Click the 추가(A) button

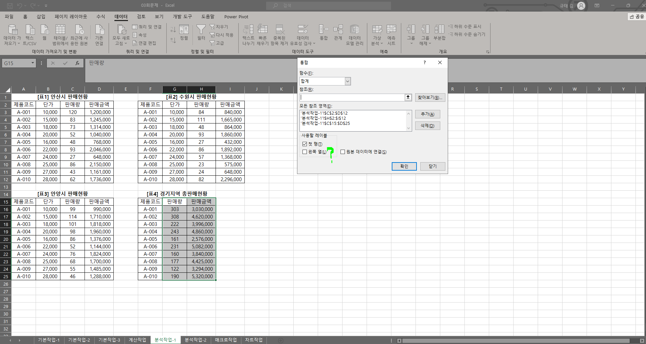[427, 114]
